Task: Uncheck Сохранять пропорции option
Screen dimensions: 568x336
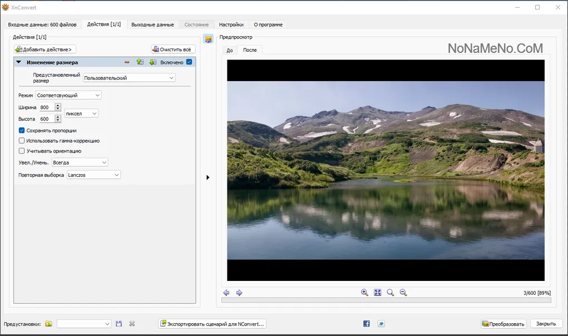Action: (x=22, y=130)
